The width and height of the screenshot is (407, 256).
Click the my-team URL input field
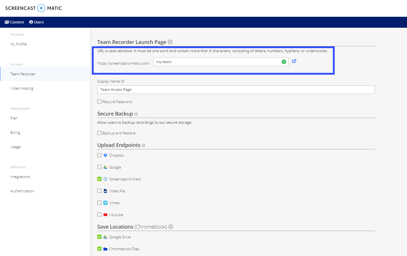tap(221, 62)
